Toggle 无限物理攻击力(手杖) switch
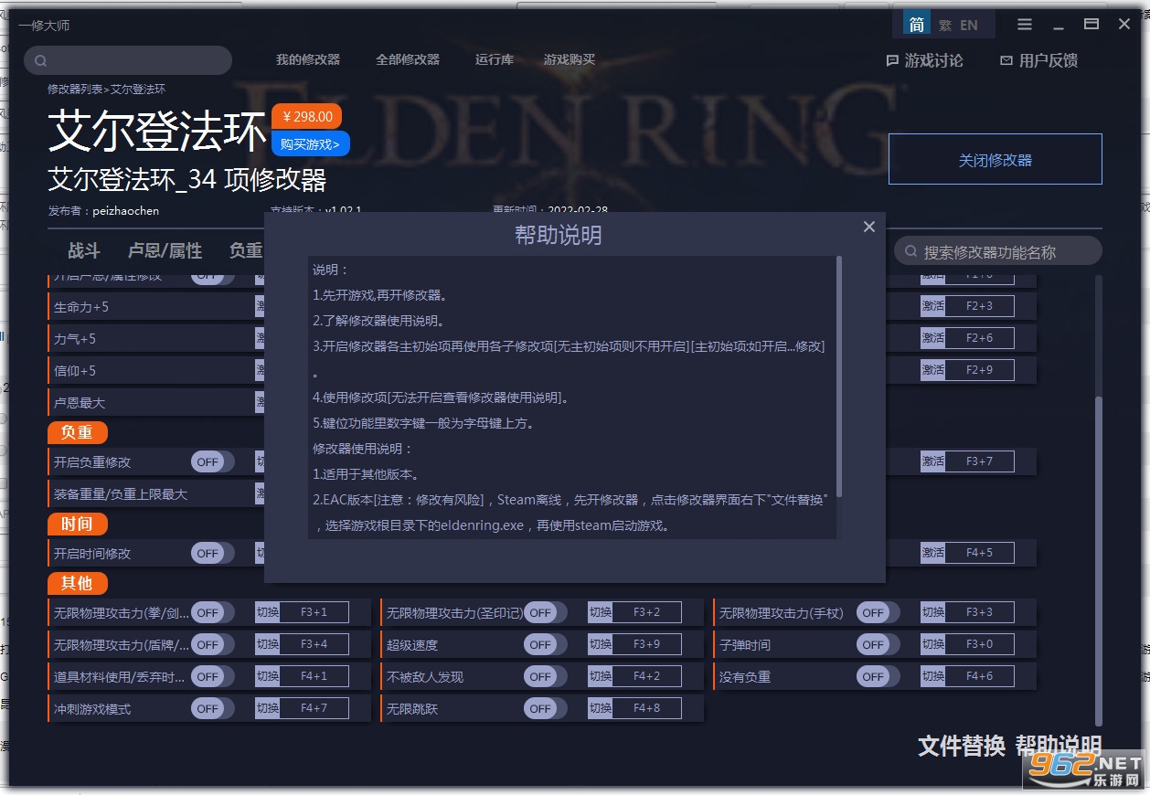The height and width of the screenshot is (795, 1150). pyautogui.click(x=878, y=612)
